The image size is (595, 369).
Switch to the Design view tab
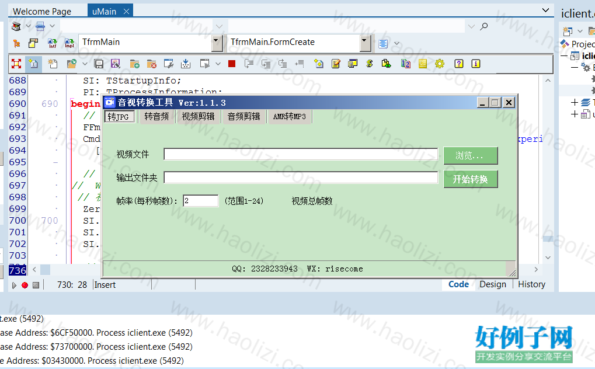coord(493,284)
